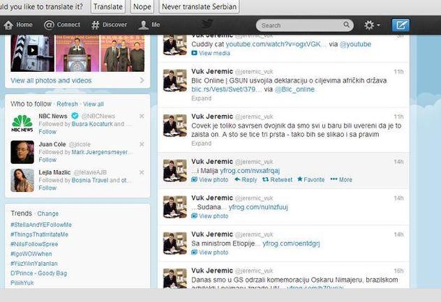Dismiss NBC News suggestion
Image resolution: width=441 pixels, height=302 pixels.
(142, 116)
